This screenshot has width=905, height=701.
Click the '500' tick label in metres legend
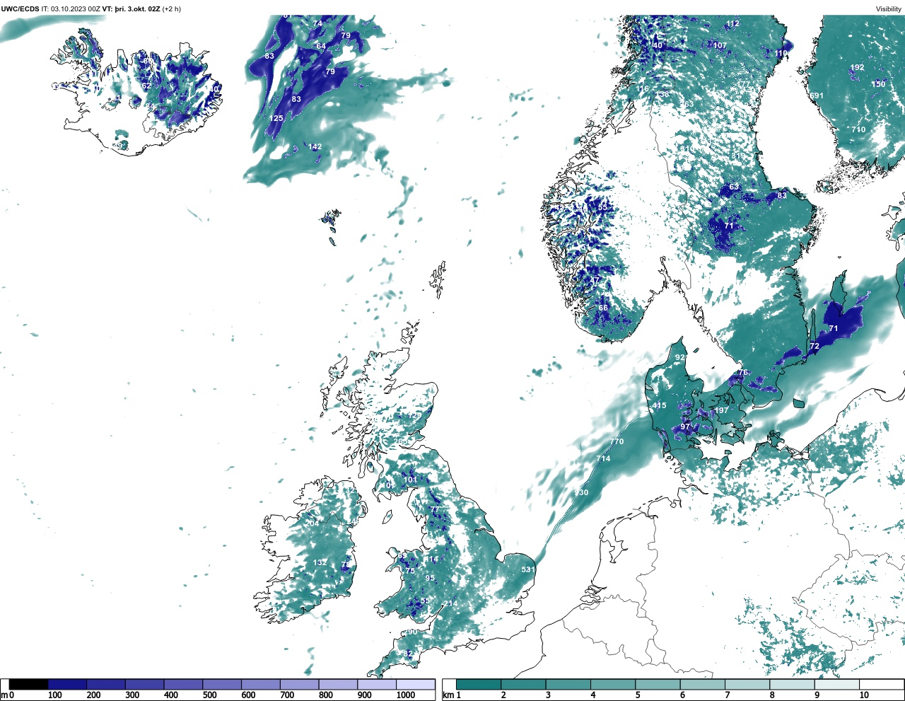point(209,695)
